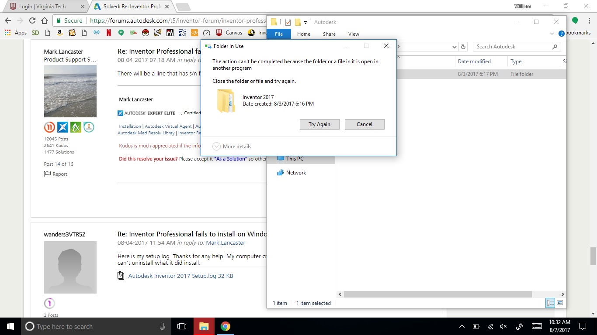This screenshot has height=335, width=597.
Task: Open the touch keyboard tray icon
Action: 537,326
